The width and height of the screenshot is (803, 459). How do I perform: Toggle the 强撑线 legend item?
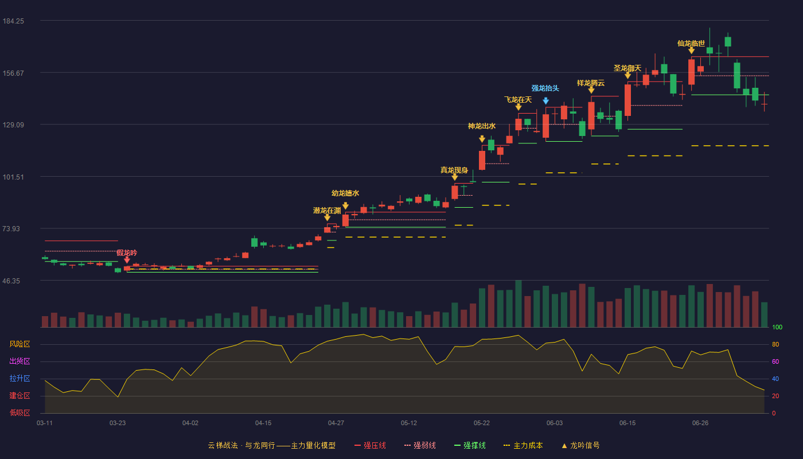(x=470, y=445)
